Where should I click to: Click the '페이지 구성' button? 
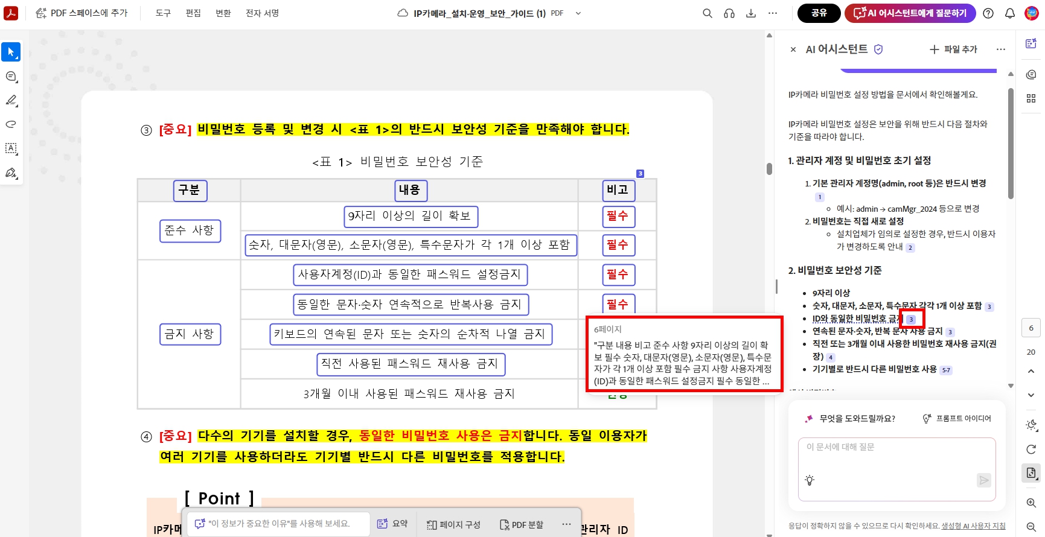(x=453, y=524)
